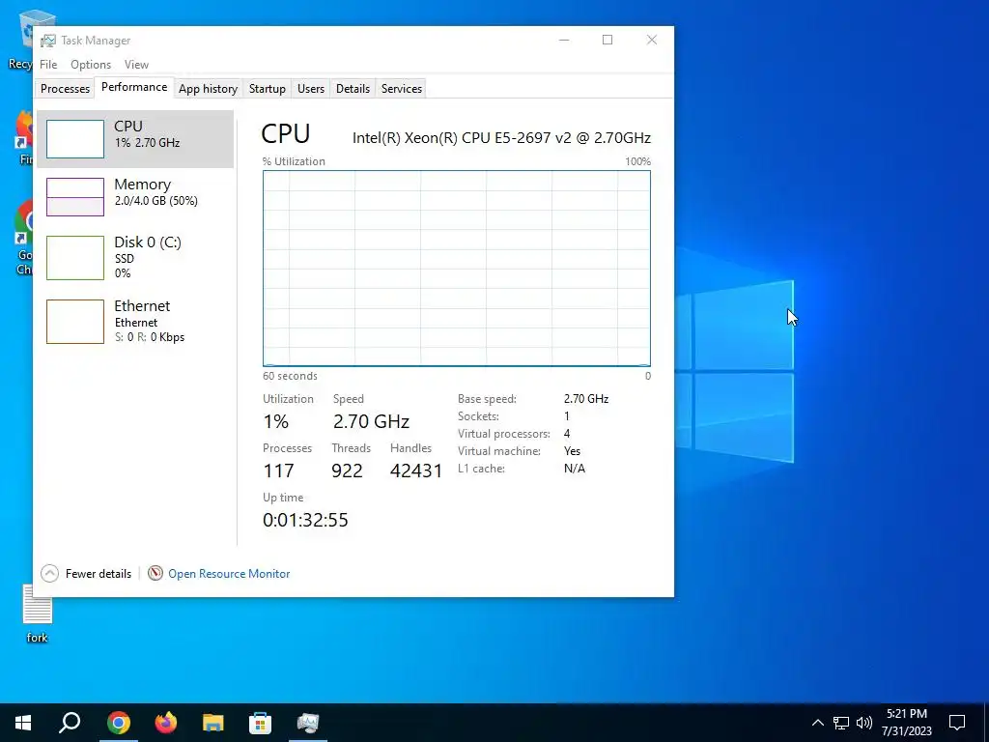Open taskbar Search magnifier
The image size is (989, 742).
(70, 723)
